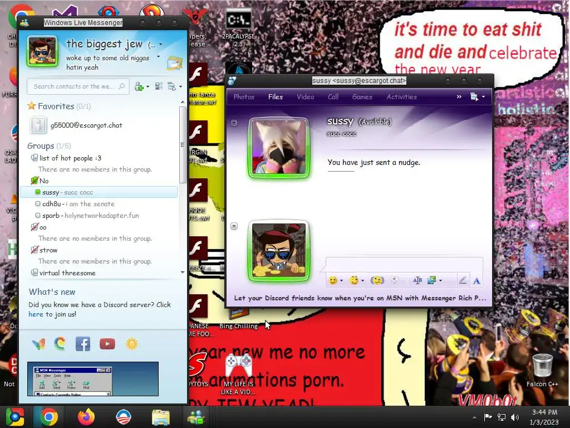
Task: Click the add a contact icon
Action: [139, 86]
